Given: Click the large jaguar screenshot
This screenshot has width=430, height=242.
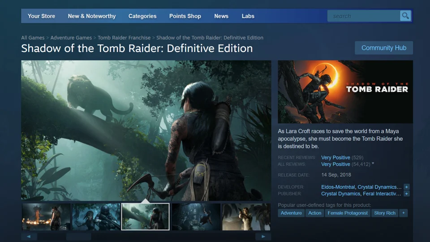Looking at the screenshot, I should pos(146,130).
